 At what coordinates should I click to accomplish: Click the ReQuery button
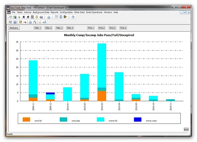click(x=14, y=28)
